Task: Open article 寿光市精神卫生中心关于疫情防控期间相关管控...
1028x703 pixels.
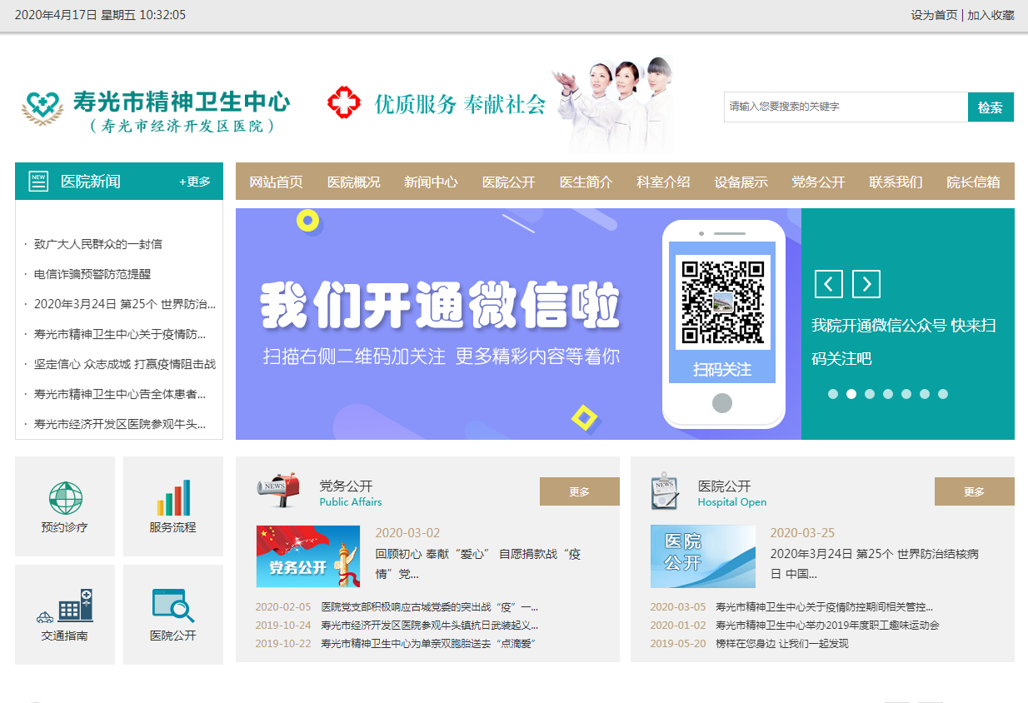Action: pos(825,607)
